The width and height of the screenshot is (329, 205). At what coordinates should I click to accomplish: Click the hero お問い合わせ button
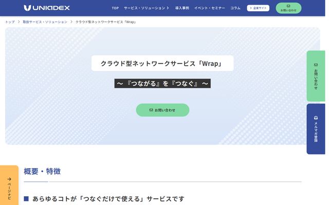tap(162, 110)
